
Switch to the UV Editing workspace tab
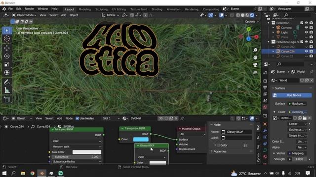(x=119, y=9)
